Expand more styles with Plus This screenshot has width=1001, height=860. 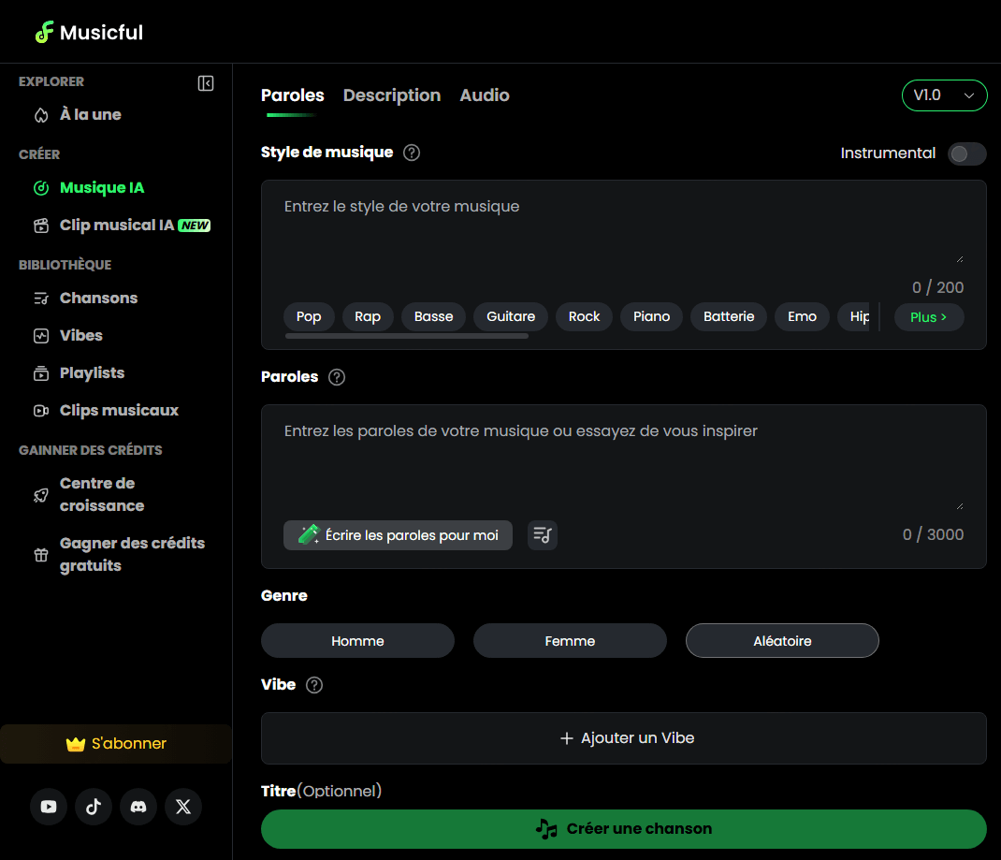click(928, 316)
